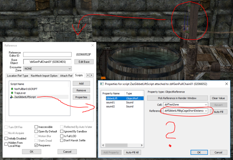Screen dimensions: 233x160
Task: Select NorPullBar01SCRIPT in script list
Action: [26, 89]
